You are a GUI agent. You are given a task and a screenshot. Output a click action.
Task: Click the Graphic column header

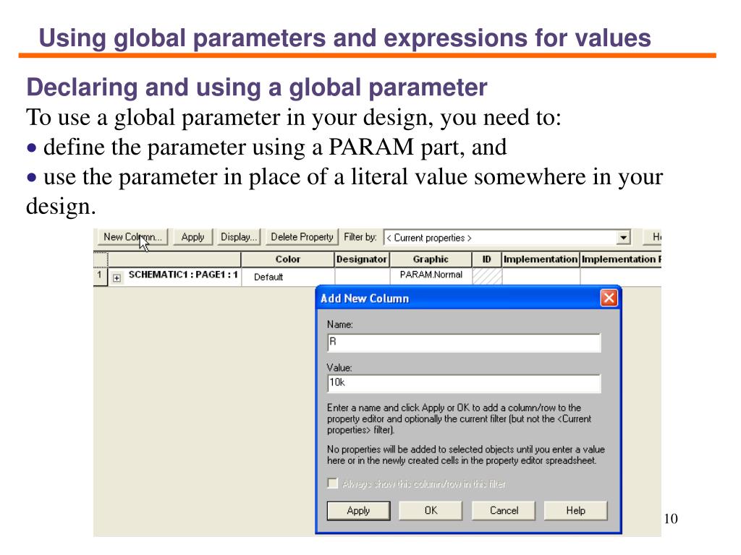(431, 259)
